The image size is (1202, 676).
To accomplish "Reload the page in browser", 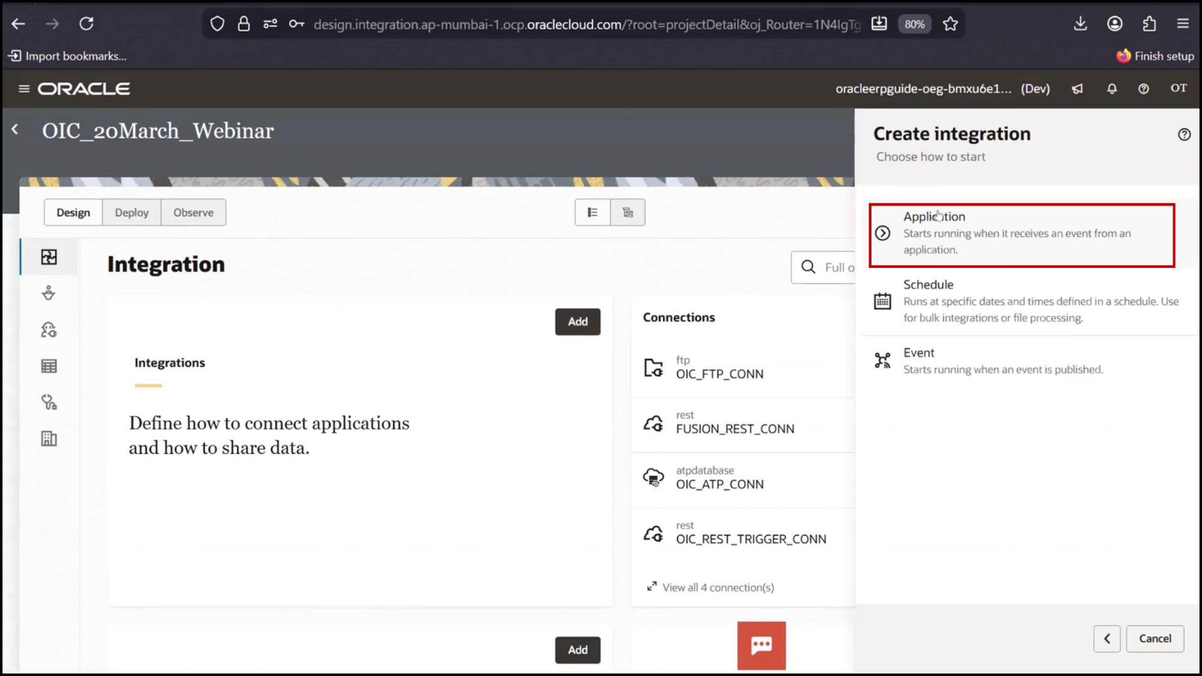I will tap(86, 24).
